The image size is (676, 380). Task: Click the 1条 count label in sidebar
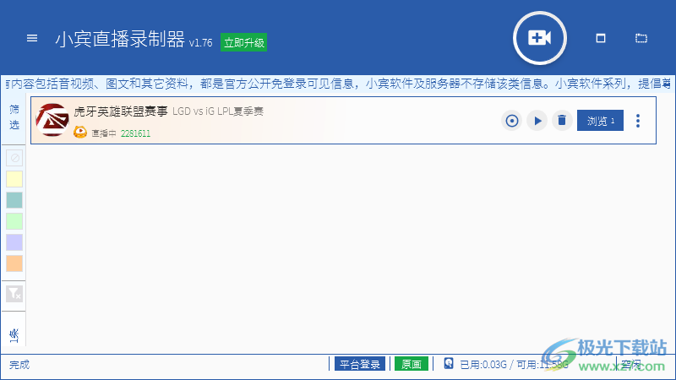tap(14, 335)
